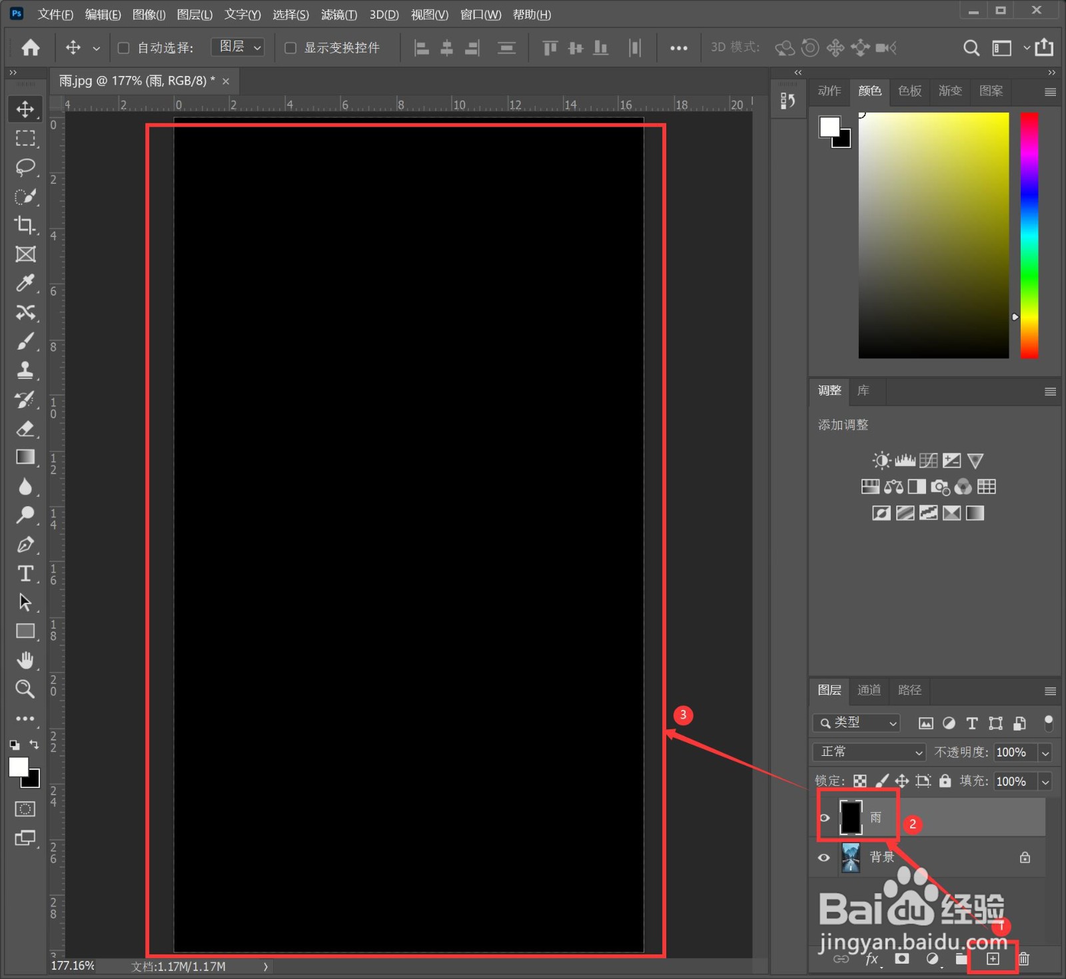This screenshot has width=1066, height=979.
Task: Select the Clone Stamp tool
Action: pyautogui.click(x=25, y=370)
